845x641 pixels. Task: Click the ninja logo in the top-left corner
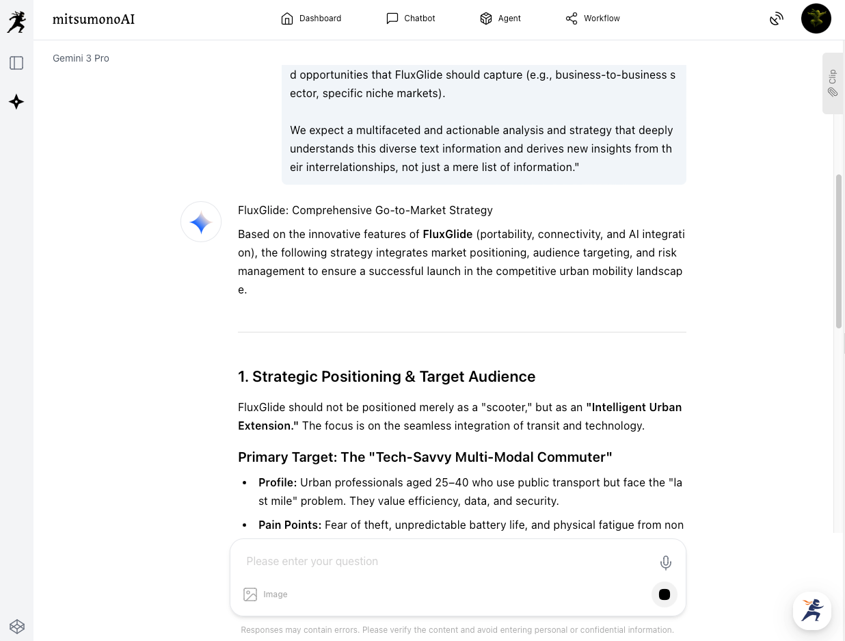tap(16, 21)
